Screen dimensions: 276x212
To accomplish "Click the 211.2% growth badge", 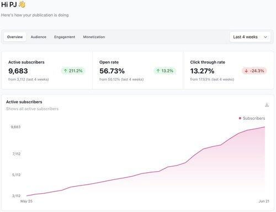I will tap(73, 71).
